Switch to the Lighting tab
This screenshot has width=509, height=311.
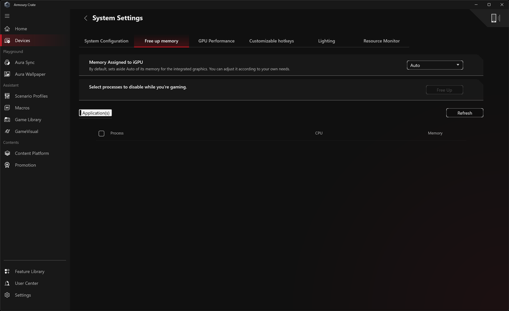pyautogui.click(x=326, y=41)
